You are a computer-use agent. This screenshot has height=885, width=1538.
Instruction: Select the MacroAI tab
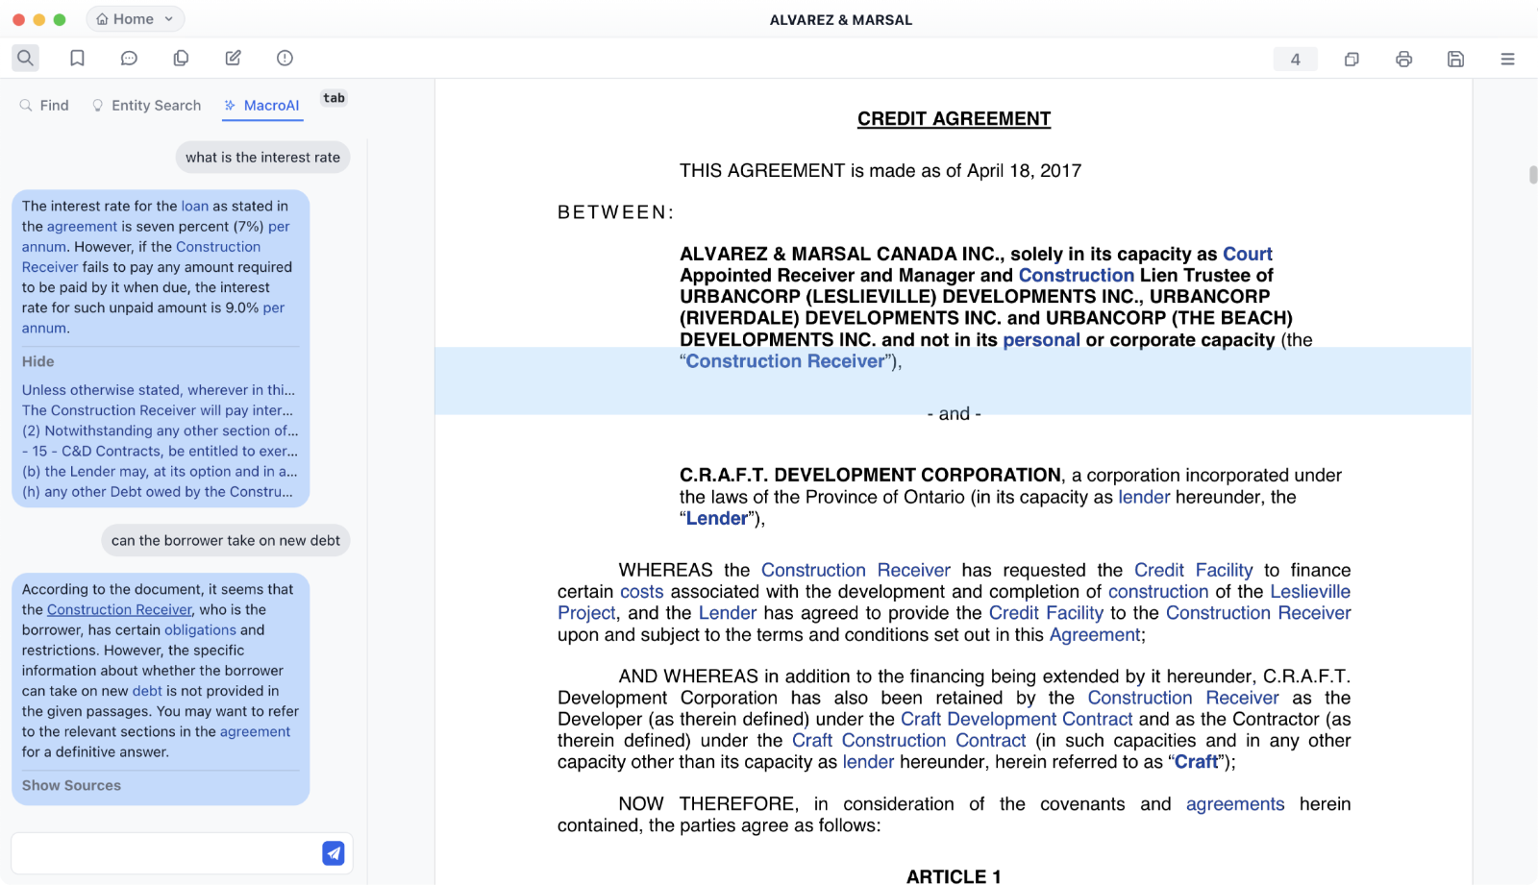point(262,106)
